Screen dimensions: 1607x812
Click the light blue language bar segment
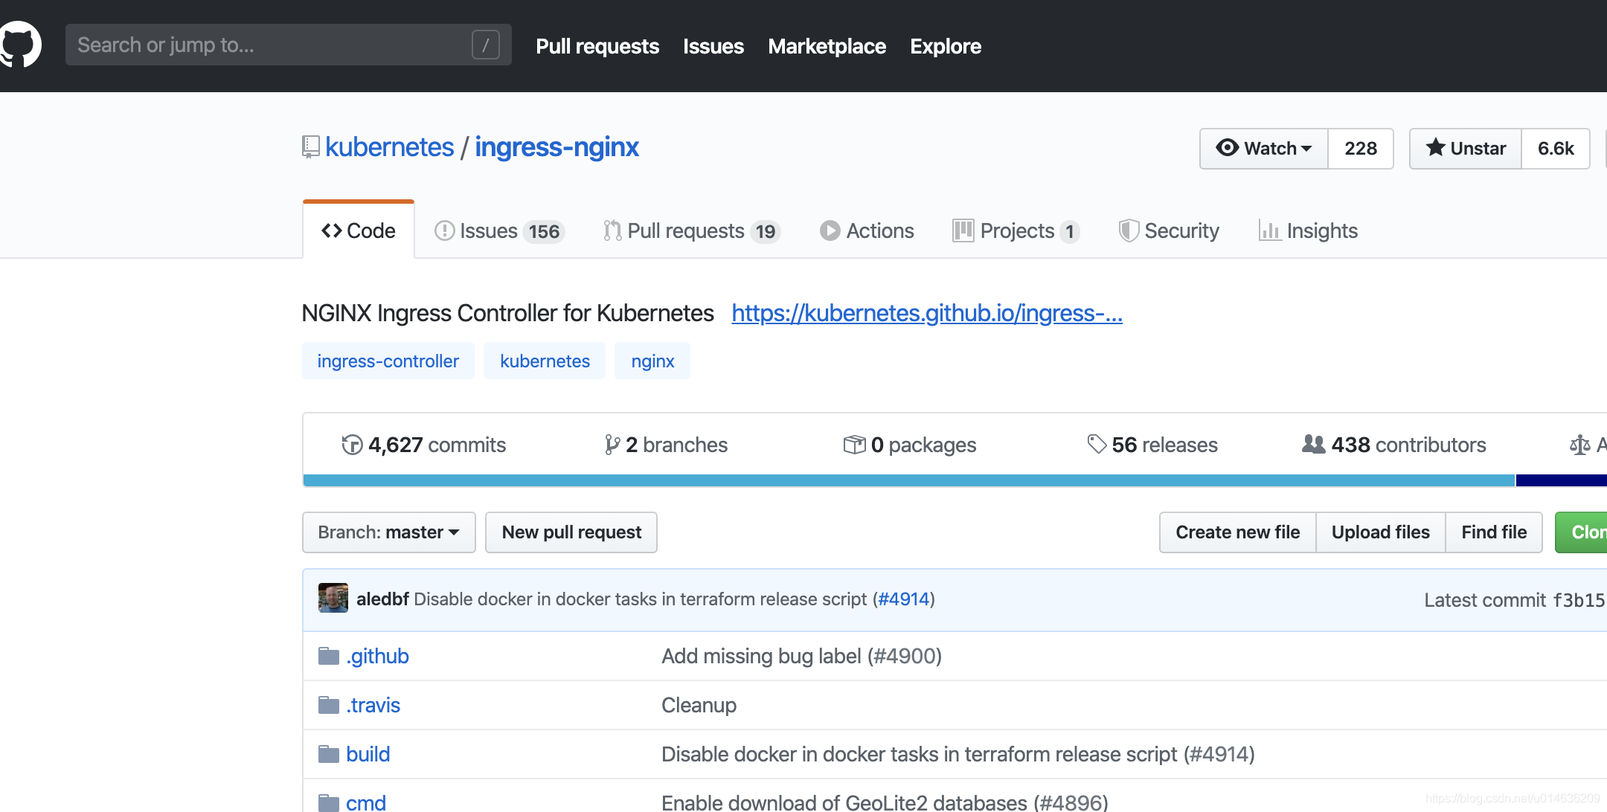[x=909, y=480]
